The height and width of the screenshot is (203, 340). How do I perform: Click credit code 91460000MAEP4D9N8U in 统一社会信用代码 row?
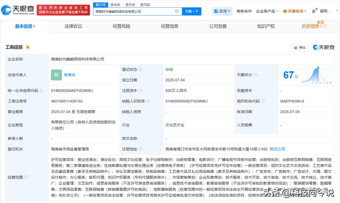pos(72,90)
